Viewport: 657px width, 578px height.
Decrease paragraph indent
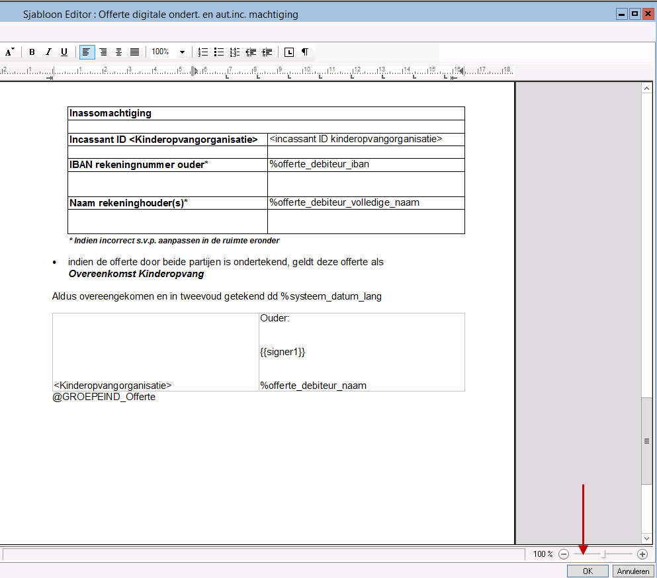(x=251, y=52)
